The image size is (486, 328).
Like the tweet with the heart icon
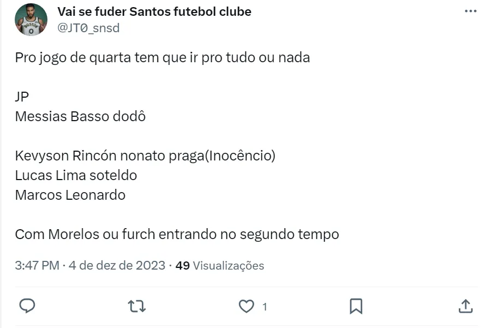[247, 306]
